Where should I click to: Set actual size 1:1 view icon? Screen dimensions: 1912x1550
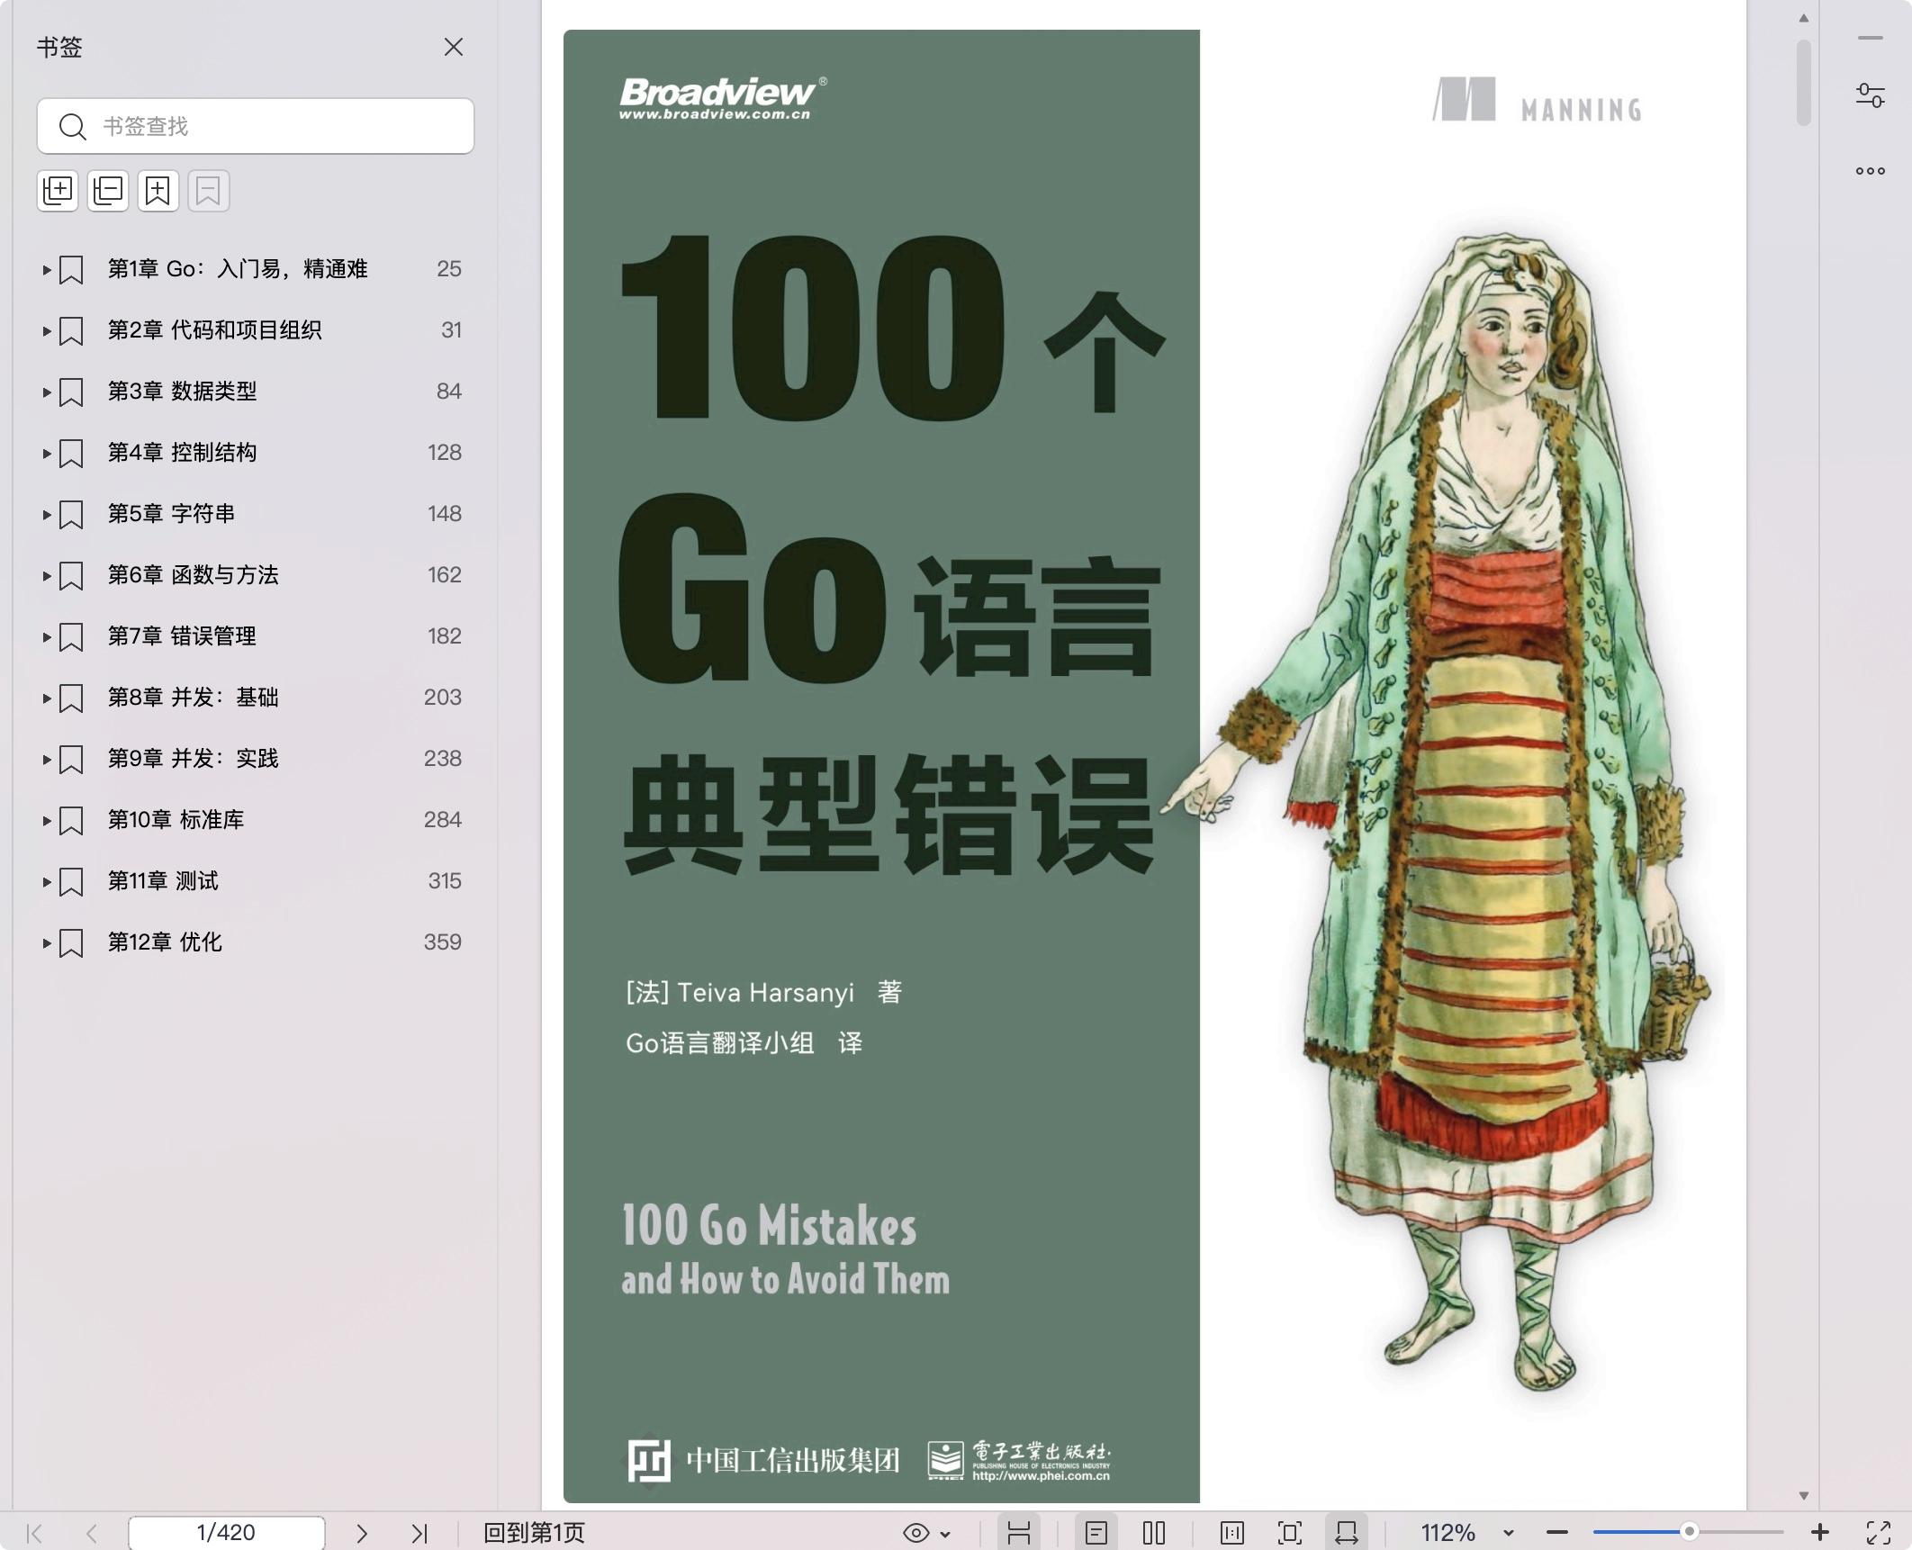click(1232, 1533)
